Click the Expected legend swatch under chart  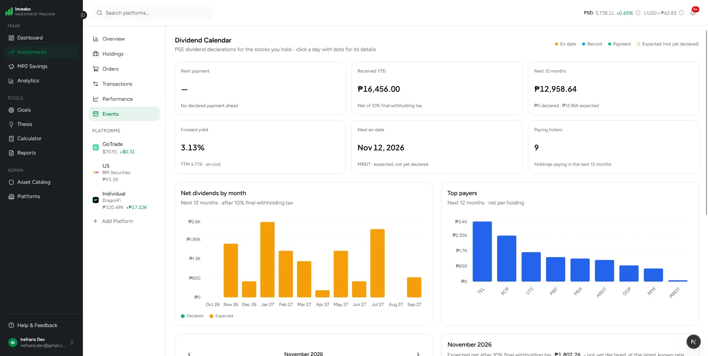[x=211, y=316]
